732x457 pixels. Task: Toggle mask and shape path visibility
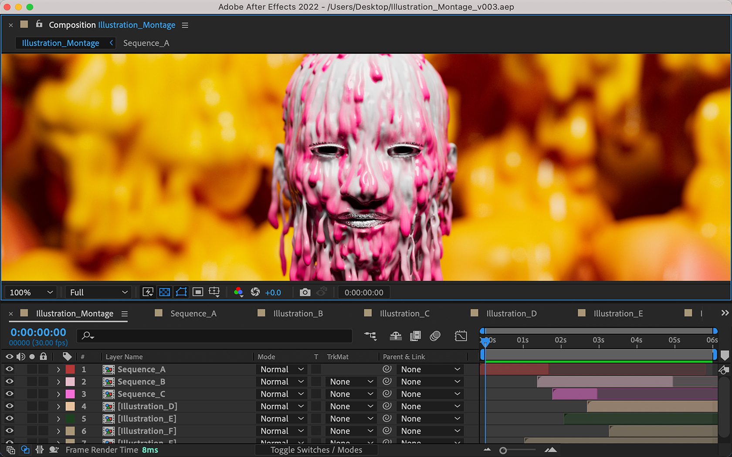coord(181,292)
